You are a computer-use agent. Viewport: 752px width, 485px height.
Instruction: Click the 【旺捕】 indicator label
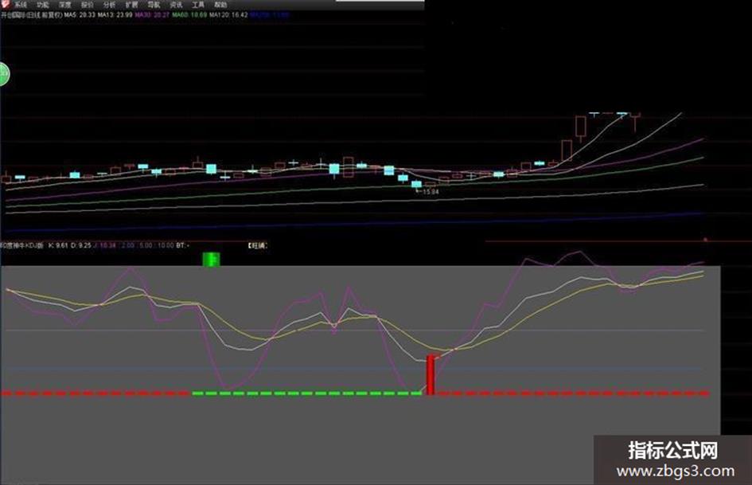pos(258,245)
